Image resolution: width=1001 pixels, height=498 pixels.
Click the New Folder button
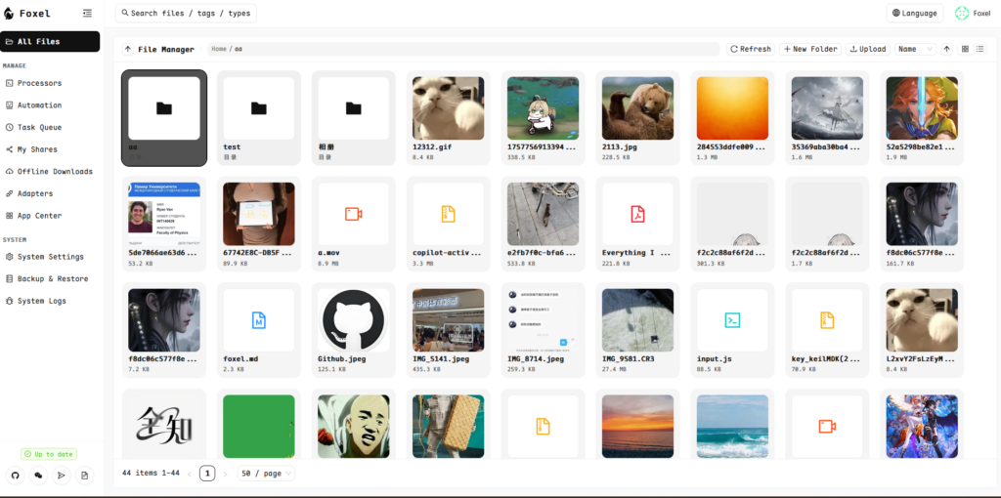coord(810,49)
